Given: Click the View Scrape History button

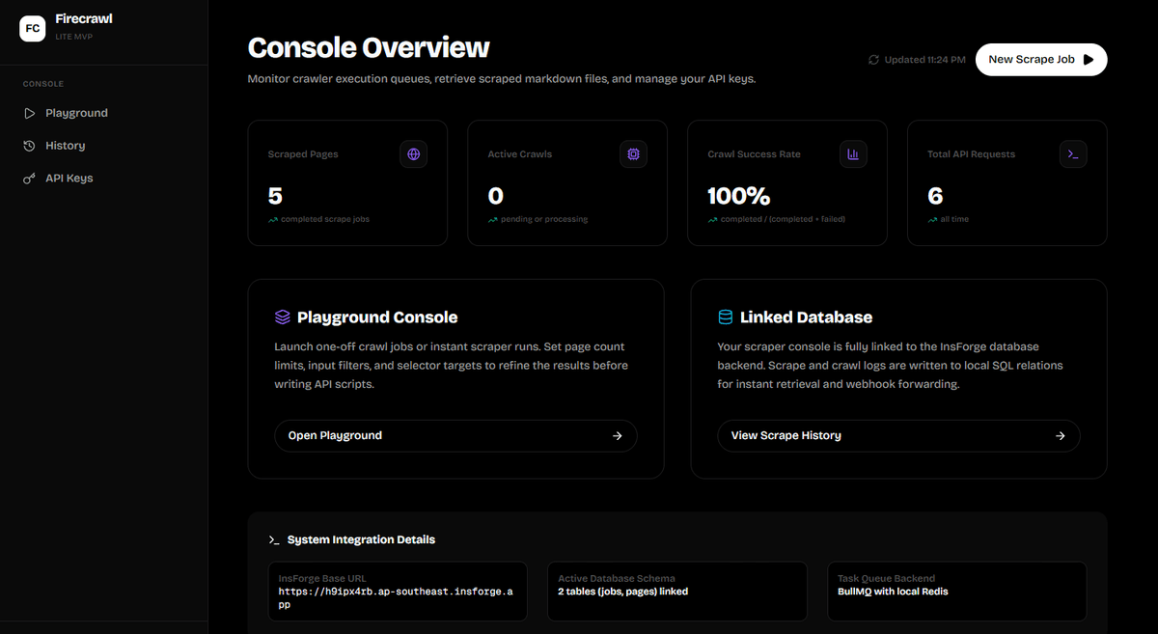Looking at the screenshot, I should (x=898, y=435).
